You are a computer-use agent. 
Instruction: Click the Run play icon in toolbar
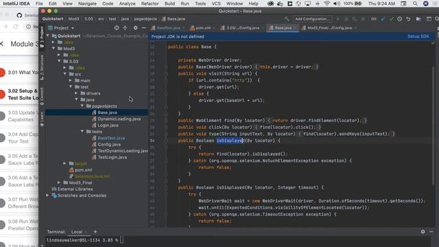click(338, 19)
